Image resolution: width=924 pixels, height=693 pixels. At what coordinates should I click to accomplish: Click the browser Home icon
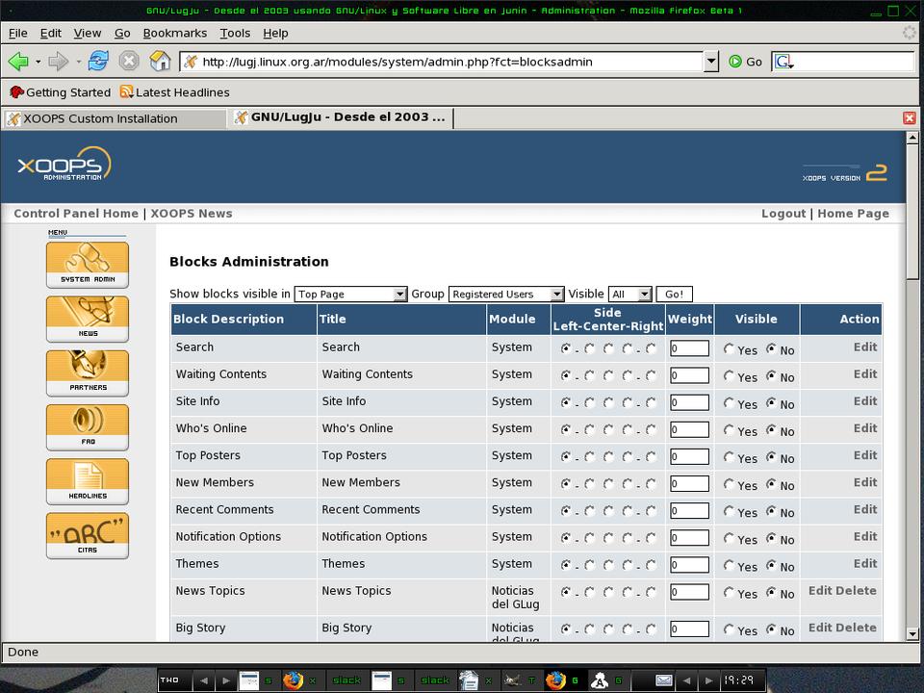[161, 62]
